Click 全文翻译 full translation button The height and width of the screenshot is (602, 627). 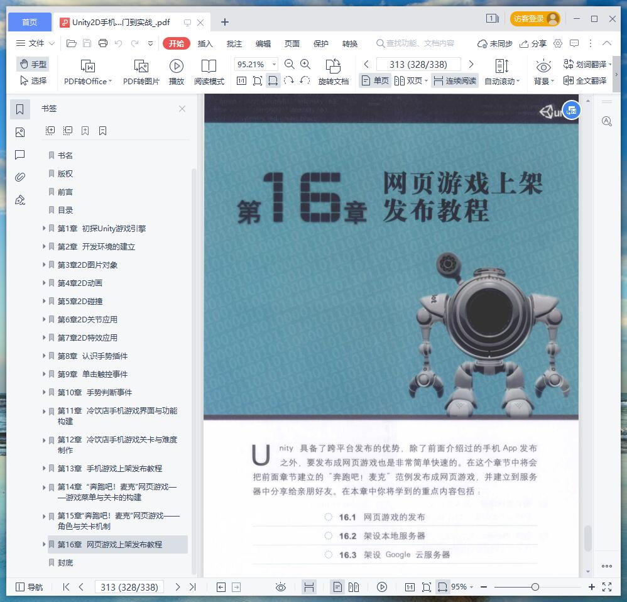click(585, 81)
